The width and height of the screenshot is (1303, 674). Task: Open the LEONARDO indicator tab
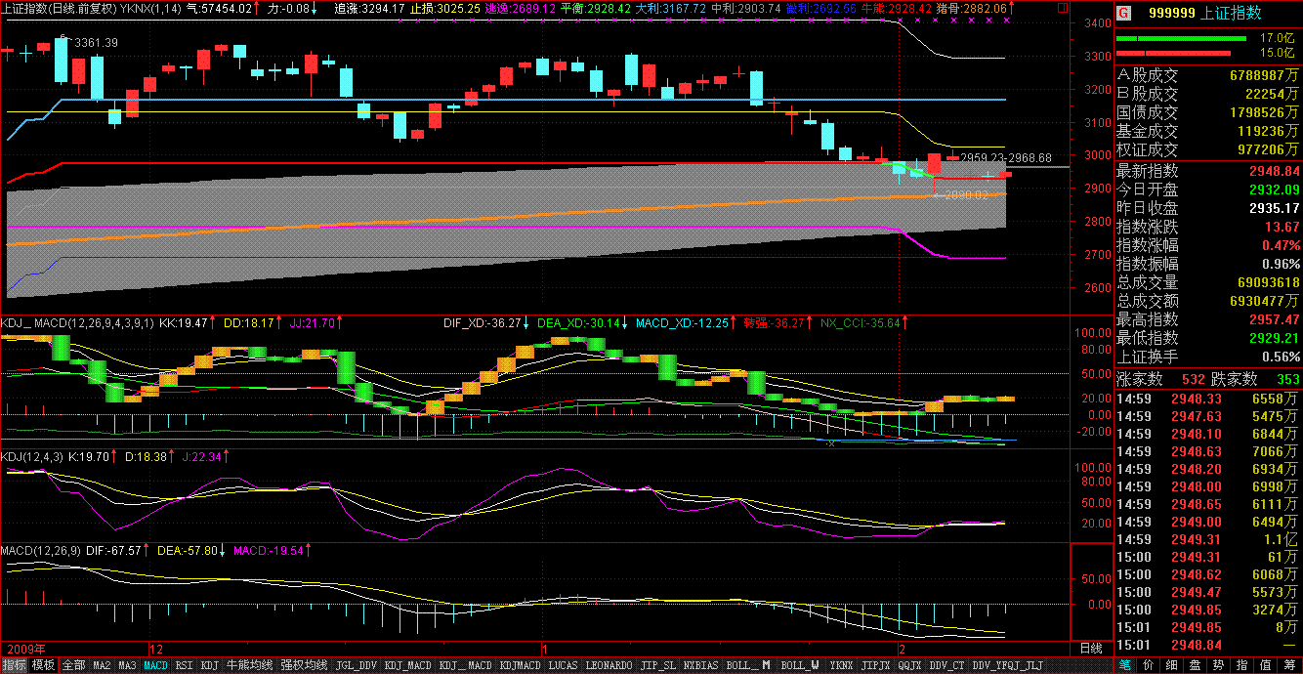click(609, 665)
